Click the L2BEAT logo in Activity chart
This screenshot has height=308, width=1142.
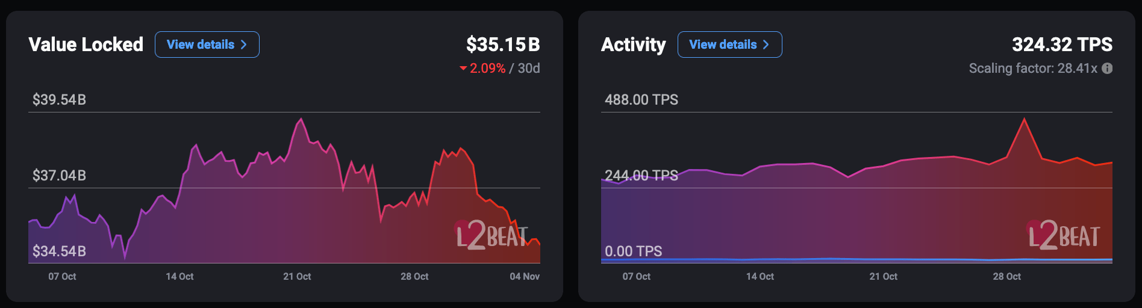(1064, 235)
